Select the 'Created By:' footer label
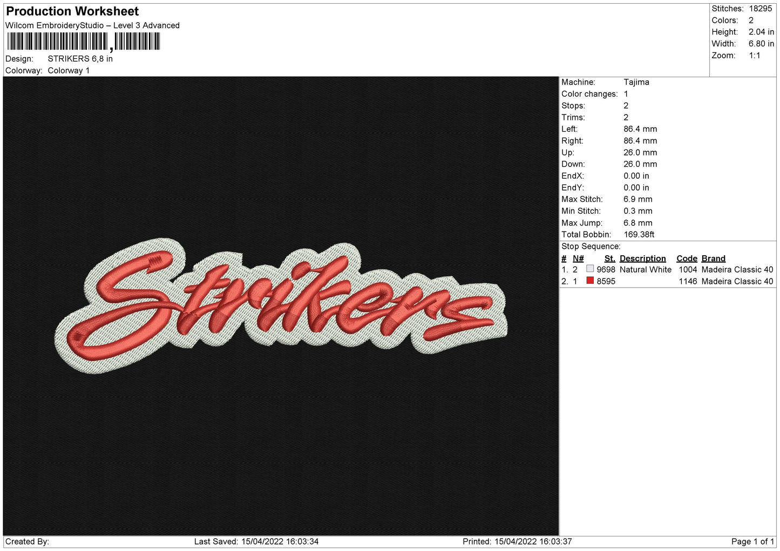780x551 pixels. click(x=27, y=542)
